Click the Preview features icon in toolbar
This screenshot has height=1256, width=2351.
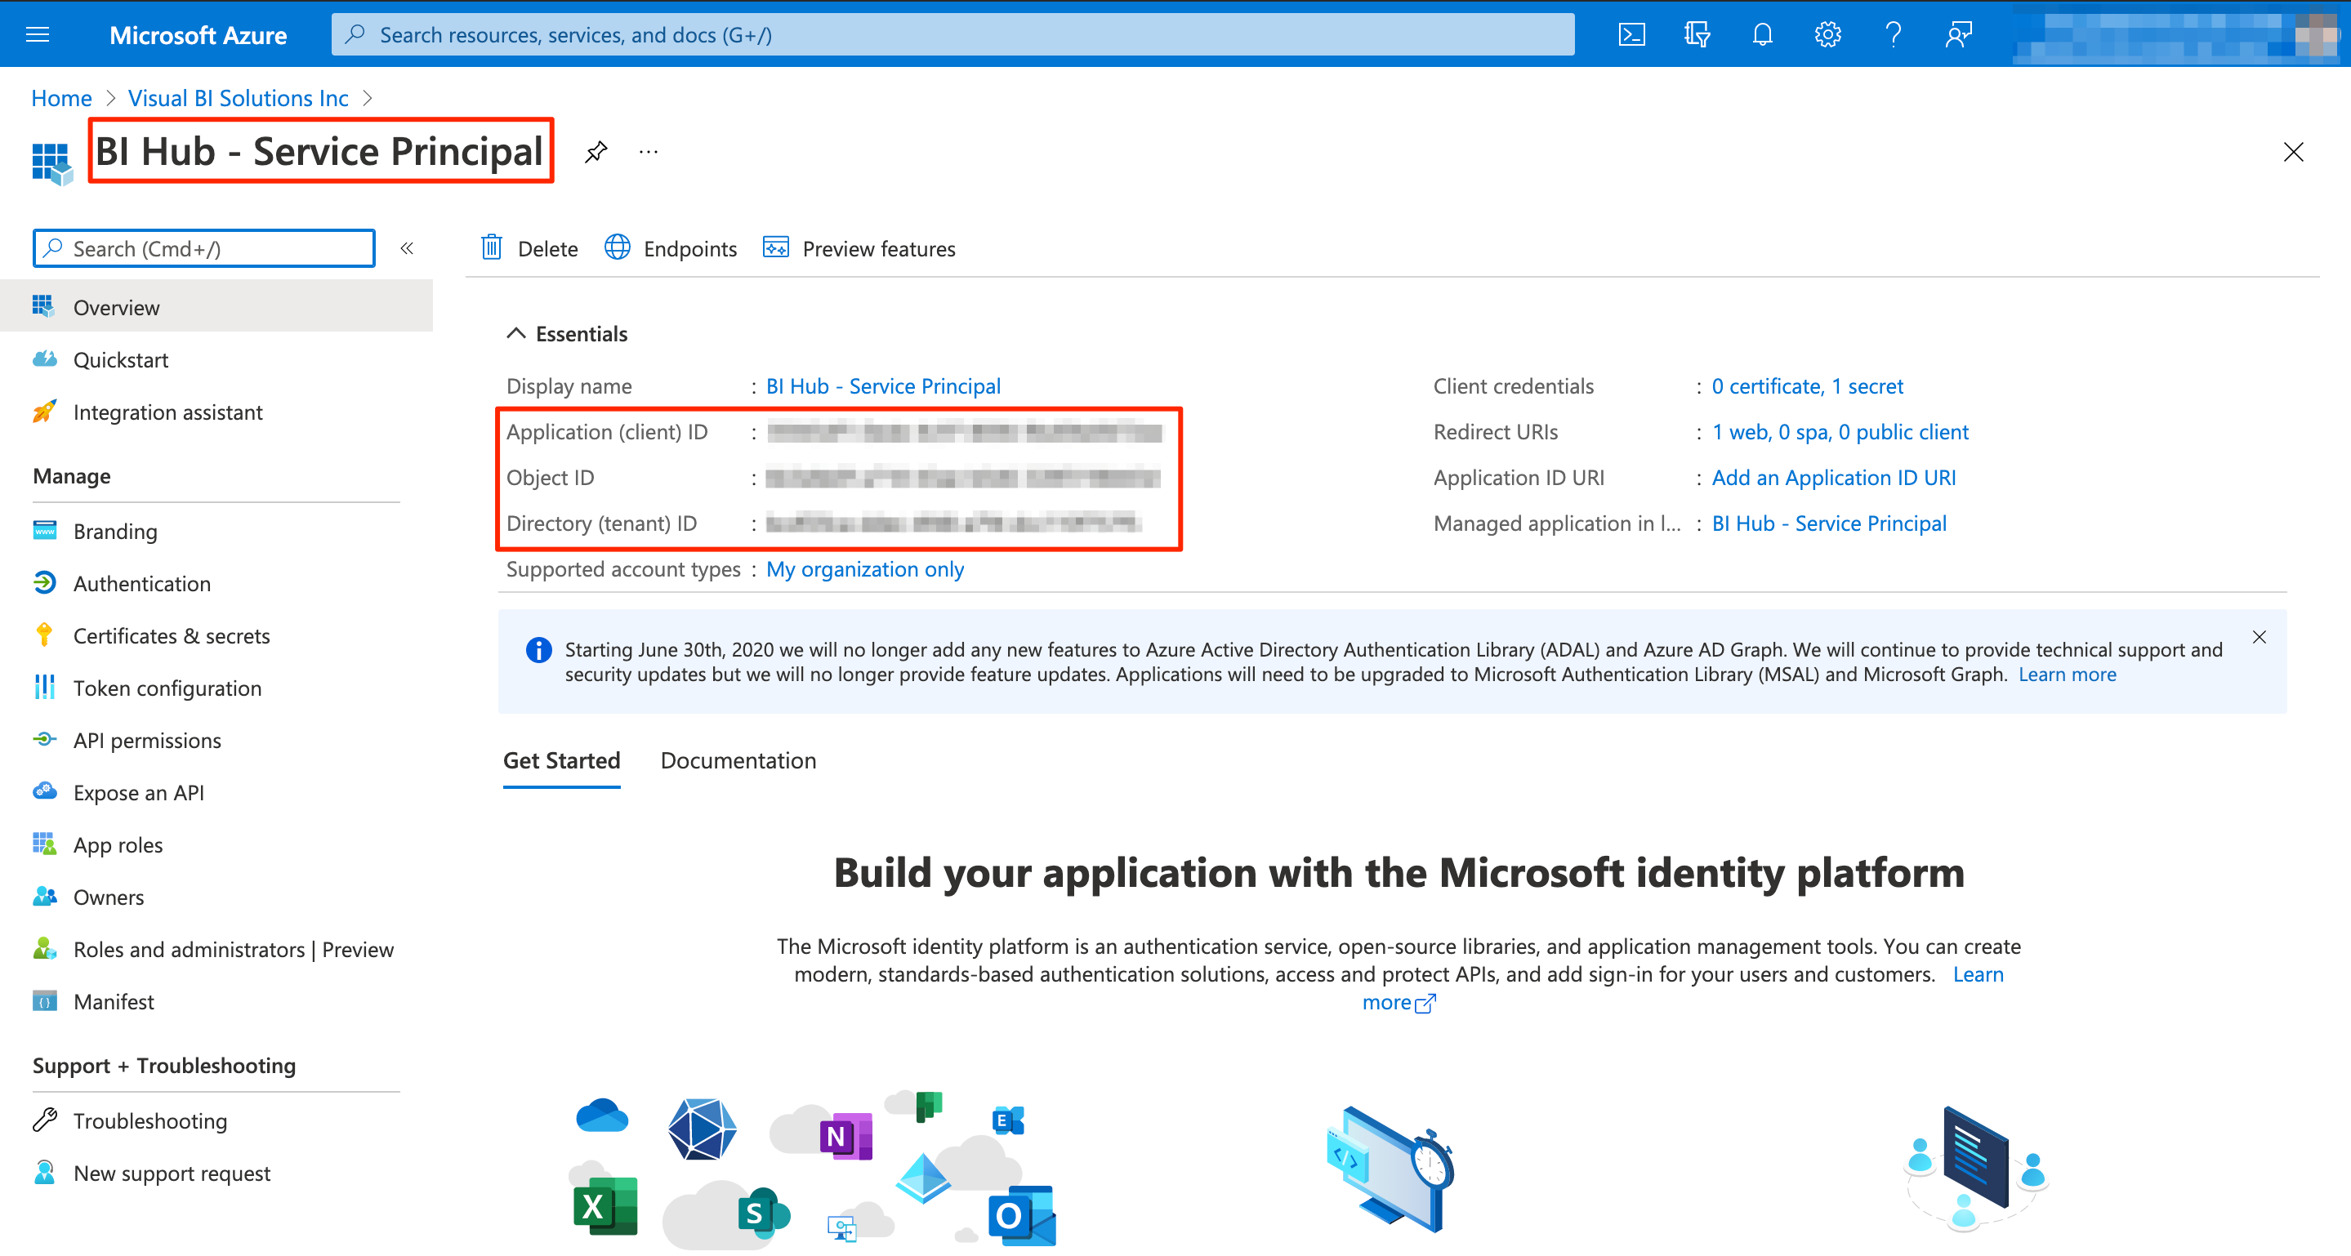(x=773, y=247)
